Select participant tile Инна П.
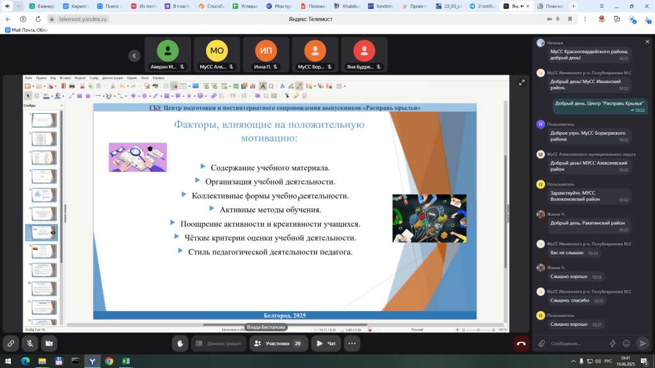 click(265, 55)
